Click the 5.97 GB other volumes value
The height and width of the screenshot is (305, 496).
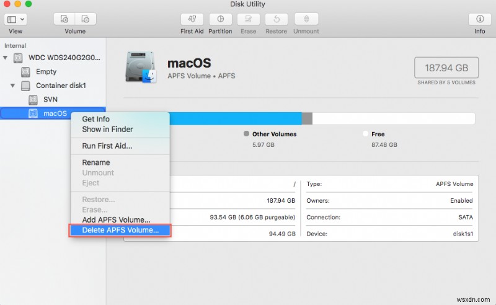tap(263, 144)
